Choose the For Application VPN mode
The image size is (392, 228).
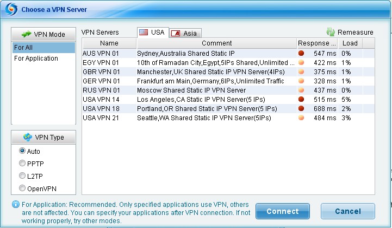click(43, 58)
